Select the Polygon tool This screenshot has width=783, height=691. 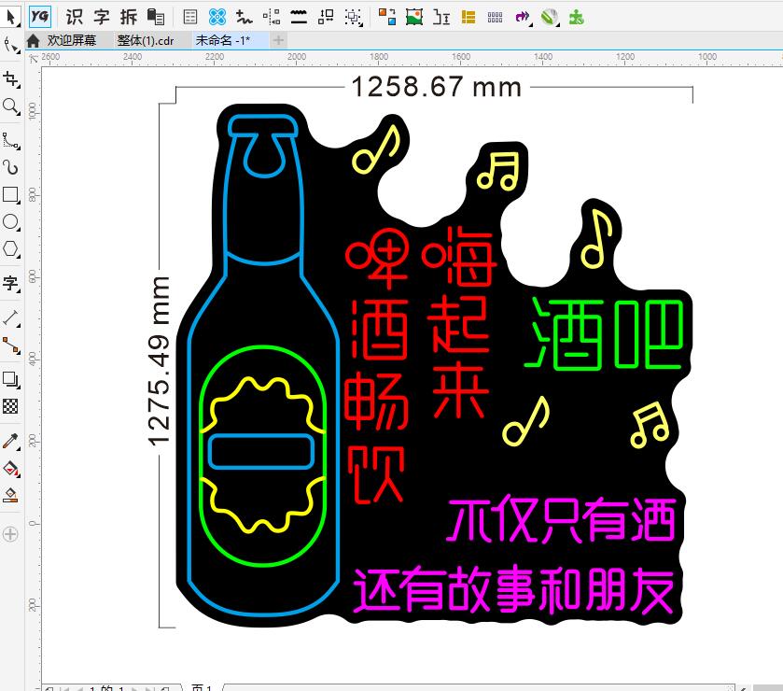point(11,248)
